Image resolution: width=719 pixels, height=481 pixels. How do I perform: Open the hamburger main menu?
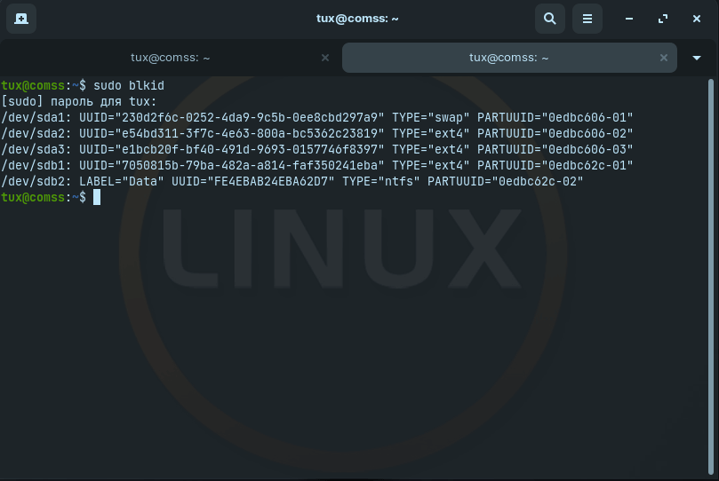[587, 18]
